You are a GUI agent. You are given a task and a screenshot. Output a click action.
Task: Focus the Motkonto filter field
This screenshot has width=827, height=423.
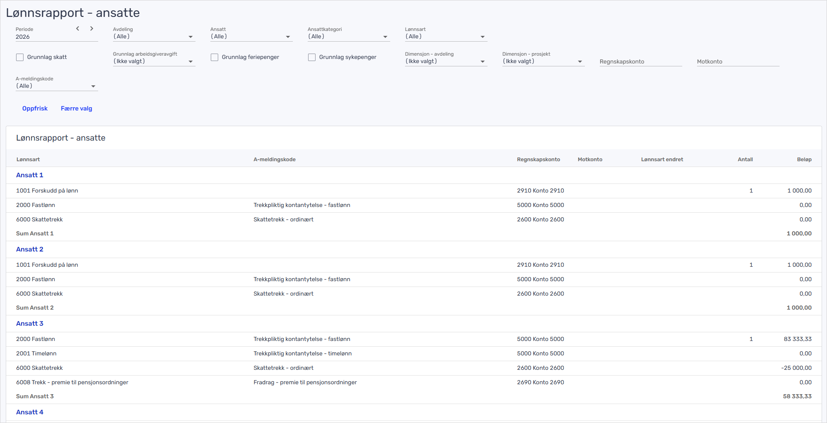[x=737, y=61]
